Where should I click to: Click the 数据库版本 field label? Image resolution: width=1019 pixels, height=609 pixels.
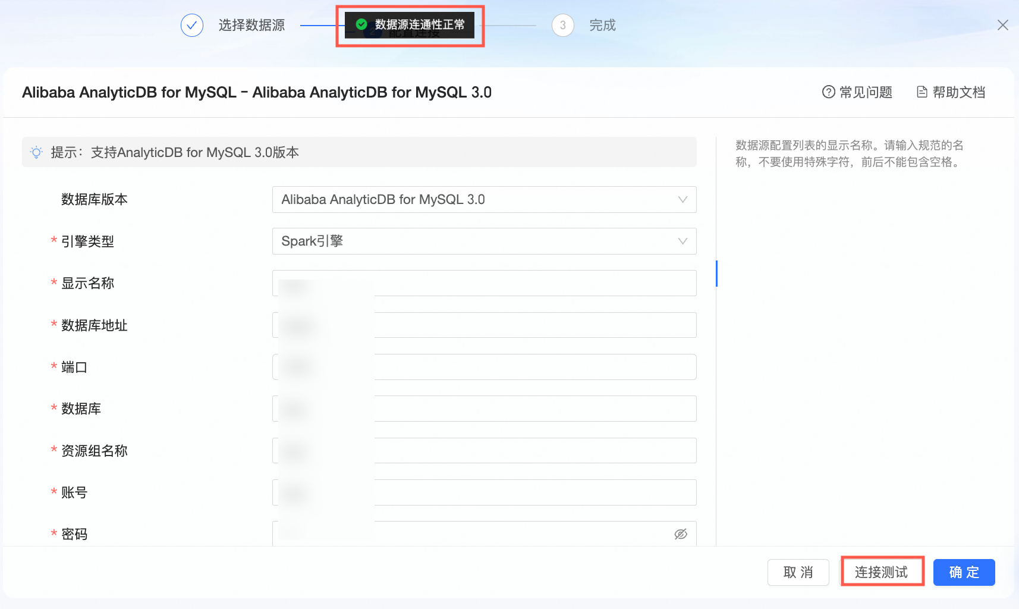coord(95,200)
